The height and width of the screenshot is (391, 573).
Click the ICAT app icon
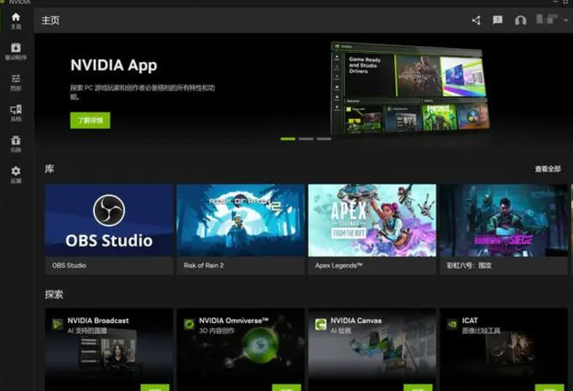click(452, 324)
